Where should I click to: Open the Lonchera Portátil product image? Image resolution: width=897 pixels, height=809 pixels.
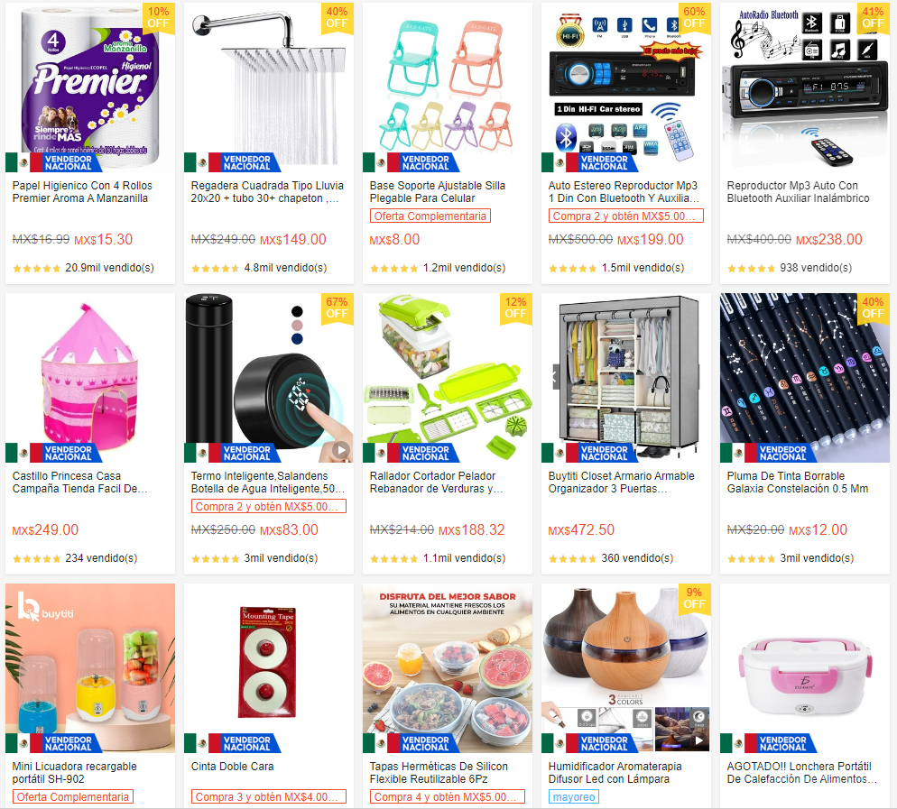tap(804, 668)
